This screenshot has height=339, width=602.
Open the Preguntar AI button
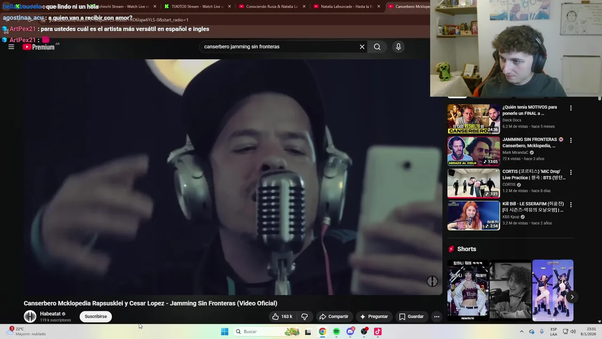click(x=374, y=316)
